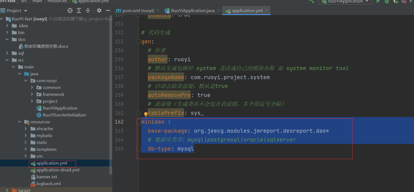414x192 pixels.
Task: Click the logback.xml file icon
Action: (33, 184)
